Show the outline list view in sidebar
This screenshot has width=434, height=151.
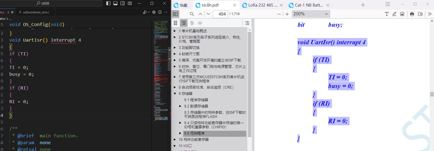(183, 23)
